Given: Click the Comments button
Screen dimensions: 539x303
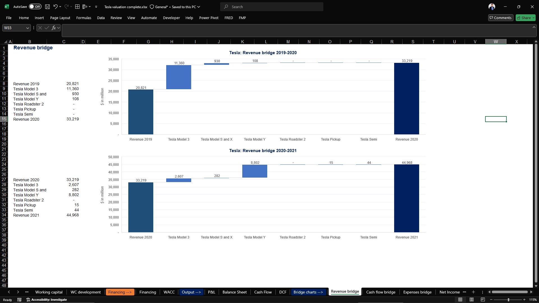Looking at the screenshot, I should pyautogui.click(x=501, y=18).
